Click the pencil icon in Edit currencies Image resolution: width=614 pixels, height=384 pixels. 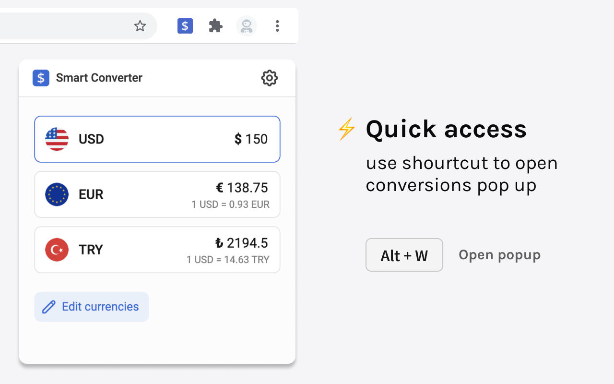[x=49, y=307]
